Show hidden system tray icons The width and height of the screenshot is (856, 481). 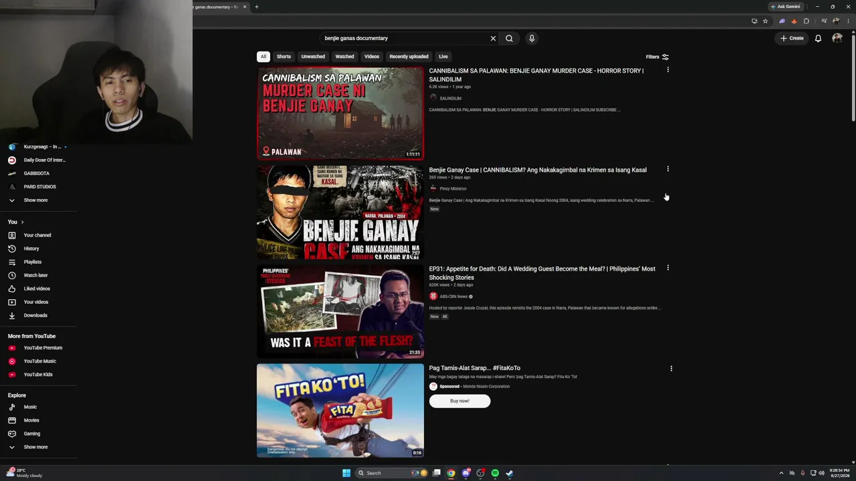(781, 473)
